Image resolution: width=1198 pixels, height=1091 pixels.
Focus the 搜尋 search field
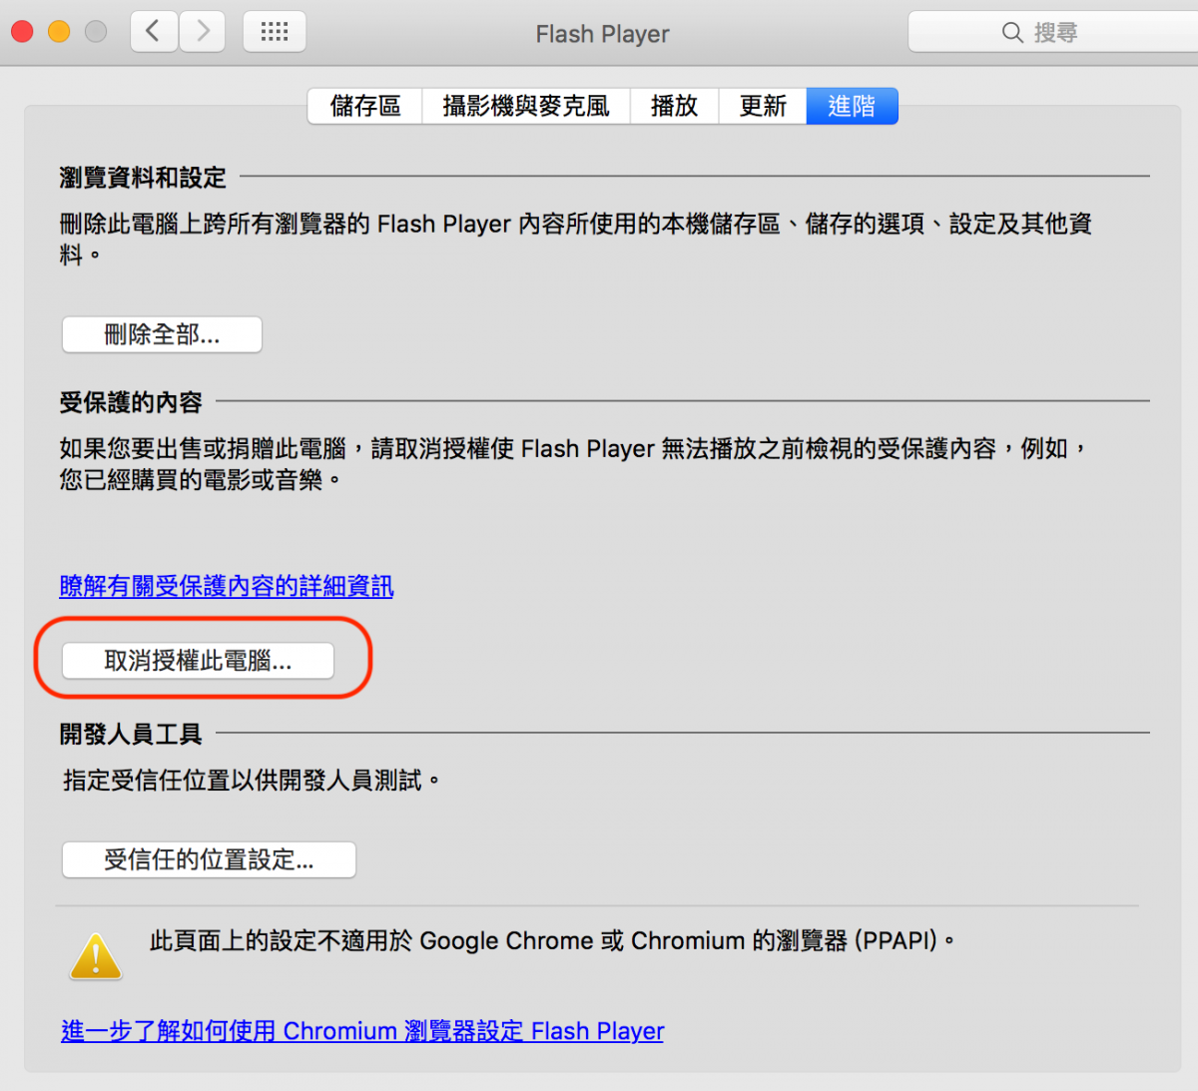click(1053, 32)
